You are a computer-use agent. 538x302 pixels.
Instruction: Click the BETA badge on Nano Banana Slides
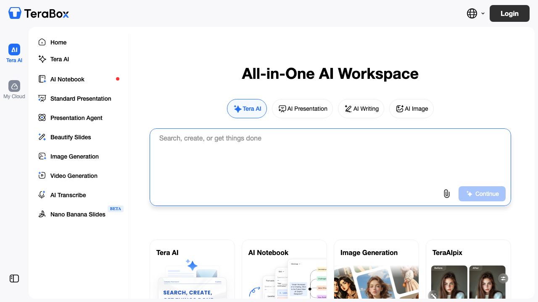click(x=116, y=208)
